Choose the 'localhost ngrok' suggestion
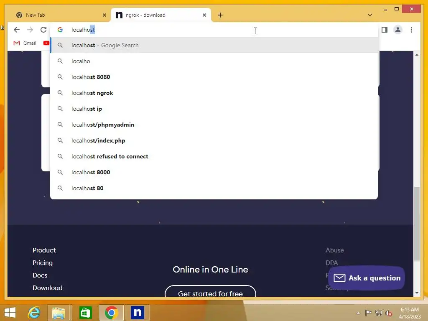The height and width of the screenshot is (321, 428). 214,93
